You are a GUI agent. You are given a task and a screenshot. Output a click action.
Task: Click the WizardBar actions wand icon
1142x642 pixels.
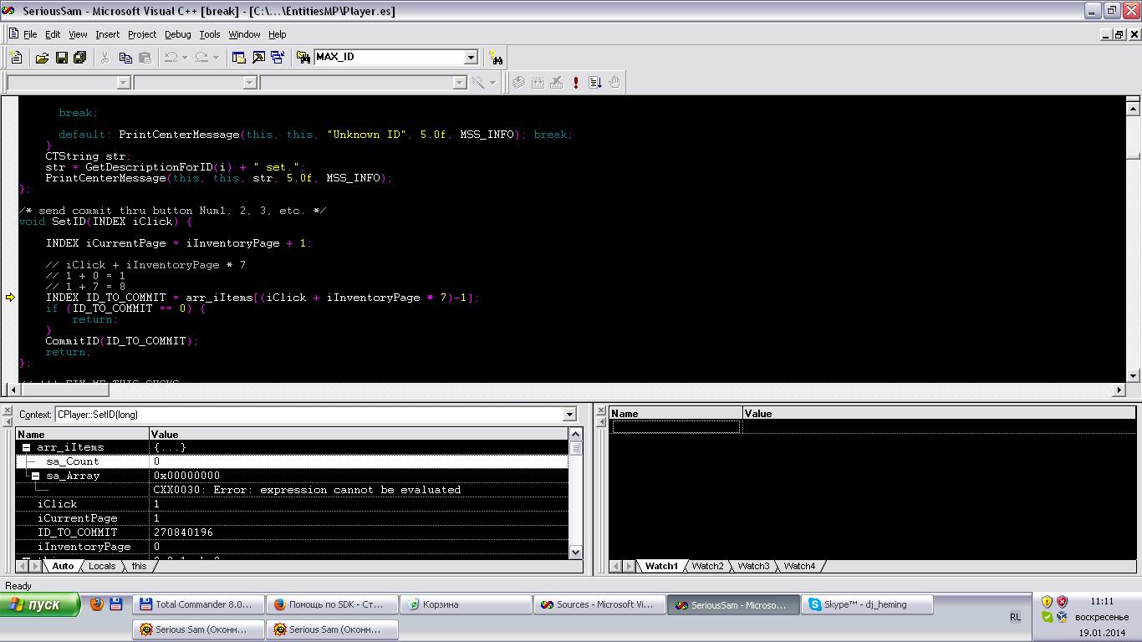point(478,82)
